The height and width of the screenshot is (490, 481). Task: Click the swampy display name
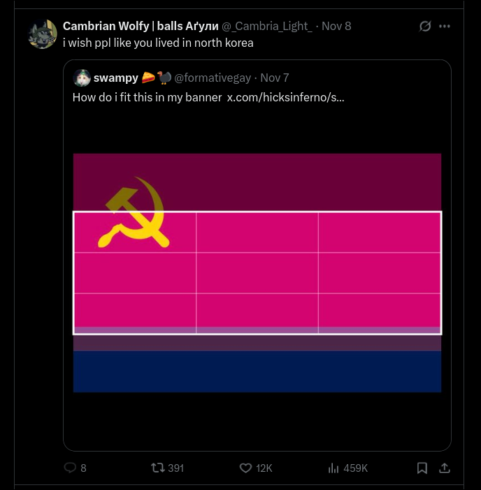[116, 78]
